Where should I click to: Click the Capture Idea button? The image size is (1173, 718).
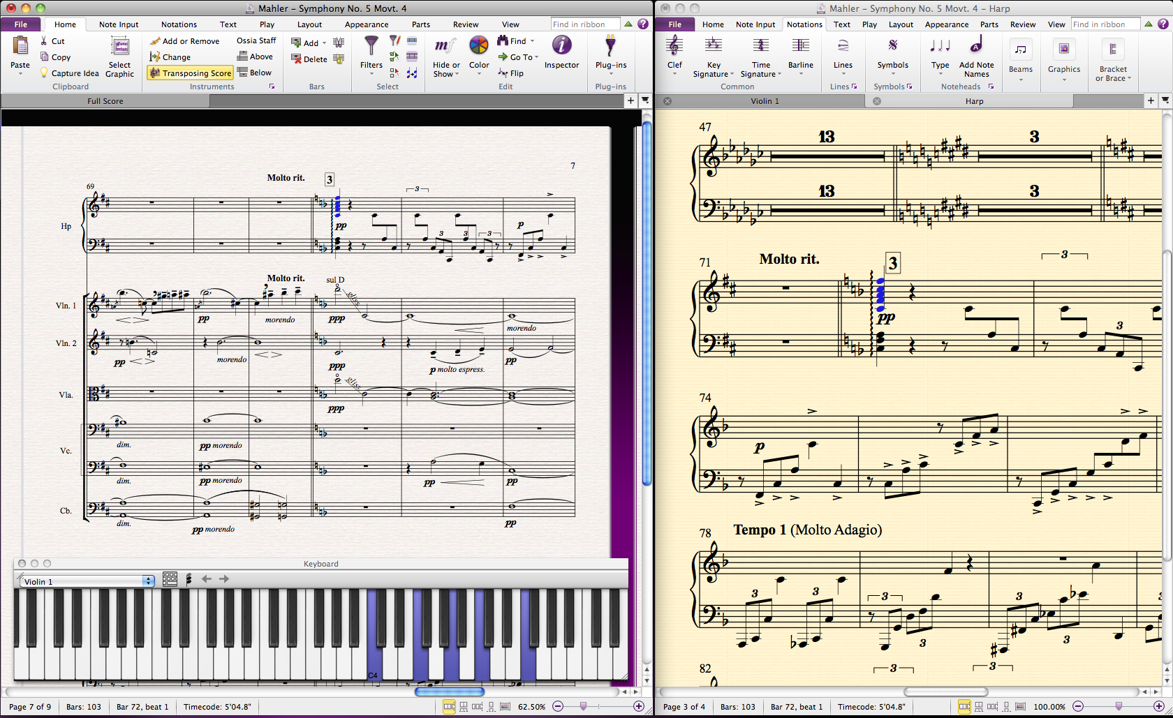pos(70,73)
